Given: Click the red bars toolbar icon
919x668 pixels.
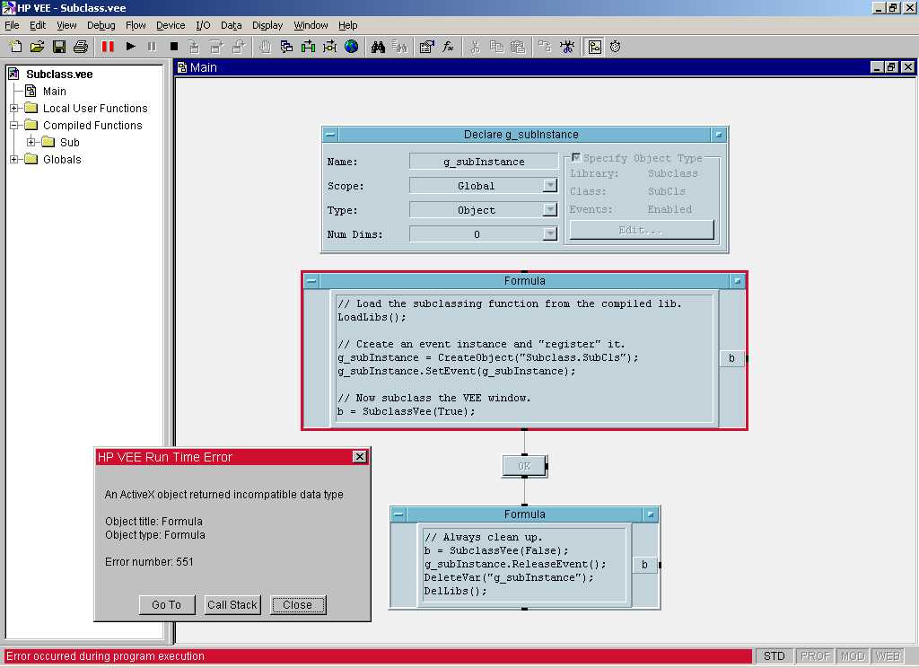Looking at the screenshot, I should click(108, 47).
